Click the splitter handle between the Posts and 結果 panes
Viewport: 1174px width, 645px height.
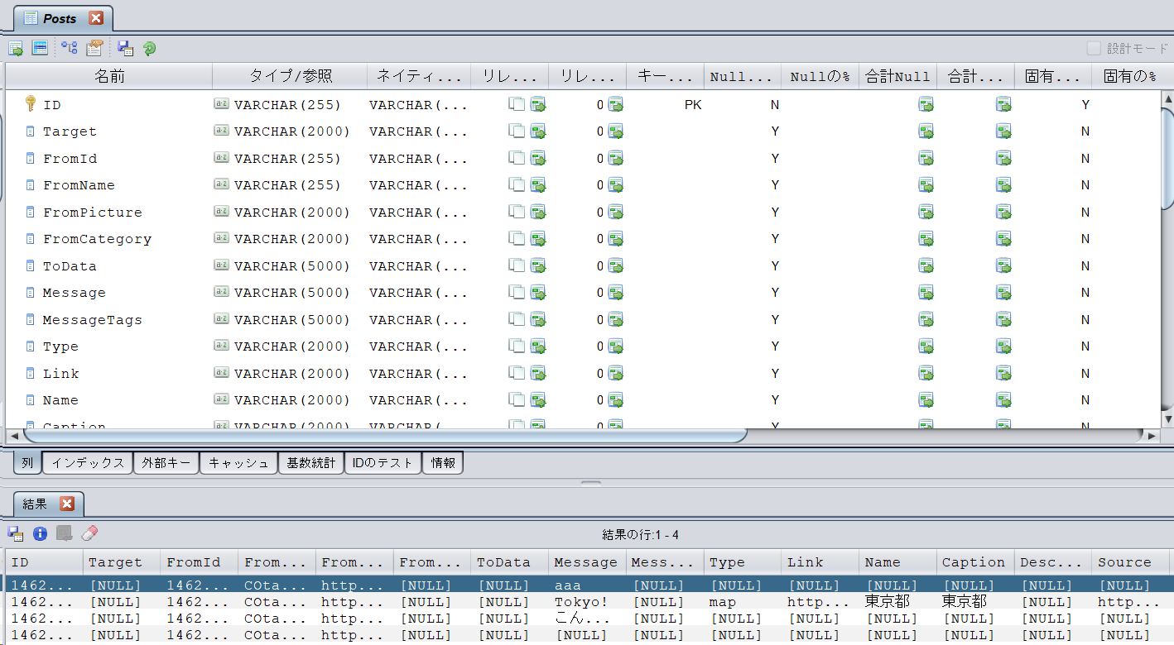click(x=589, y=482)
